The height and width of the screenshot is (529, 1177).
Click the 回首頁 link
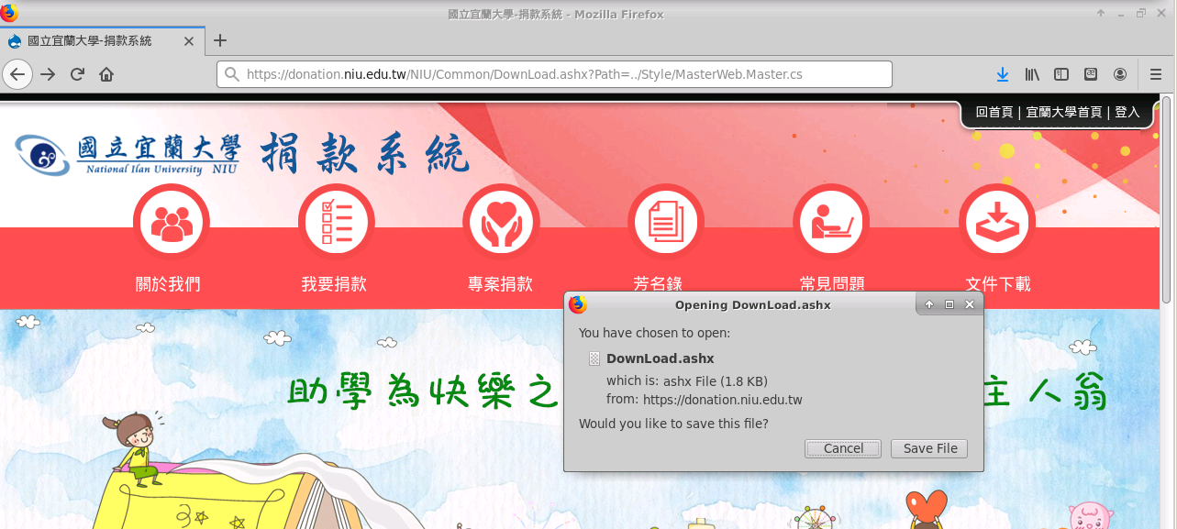click(x=994, y=112)
